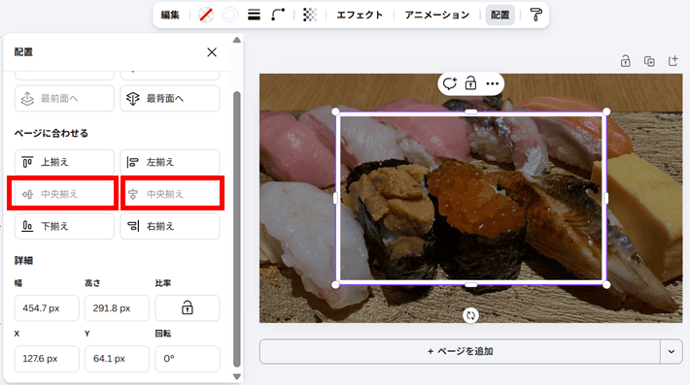The width and height of the screenshot is (690, 385).
Task: Click the comment icon in floating toolbar
Action: tap(450, 83)
